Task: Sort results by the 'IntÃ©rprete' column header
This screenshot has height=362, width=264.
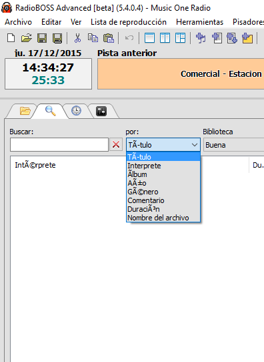Action: (x=35, y=165)
